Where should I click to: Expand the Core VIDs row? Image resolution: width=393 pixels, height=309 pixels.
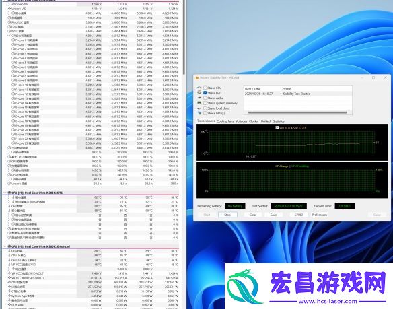[9, 4]
